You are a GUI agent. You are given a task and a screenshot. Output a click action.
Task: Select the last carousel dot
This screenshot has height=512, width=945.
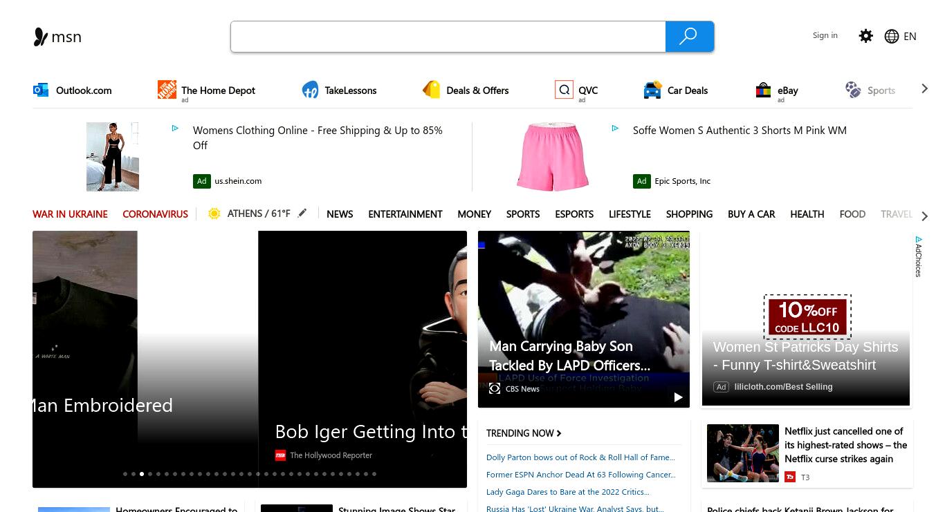374,474
